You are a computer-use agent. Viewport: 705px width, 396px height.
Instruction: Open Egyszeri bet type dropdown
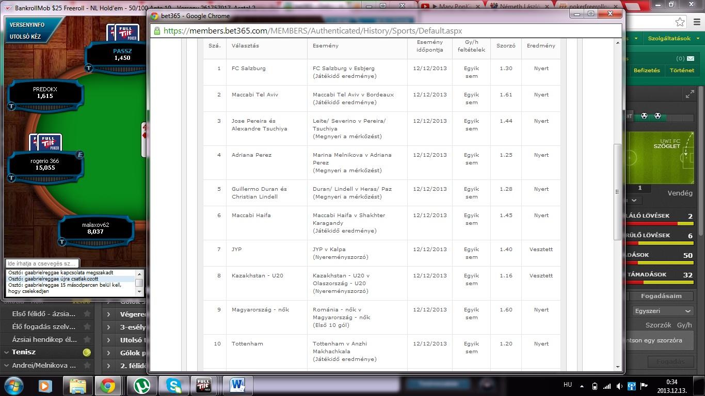click(x=663, y=311)
